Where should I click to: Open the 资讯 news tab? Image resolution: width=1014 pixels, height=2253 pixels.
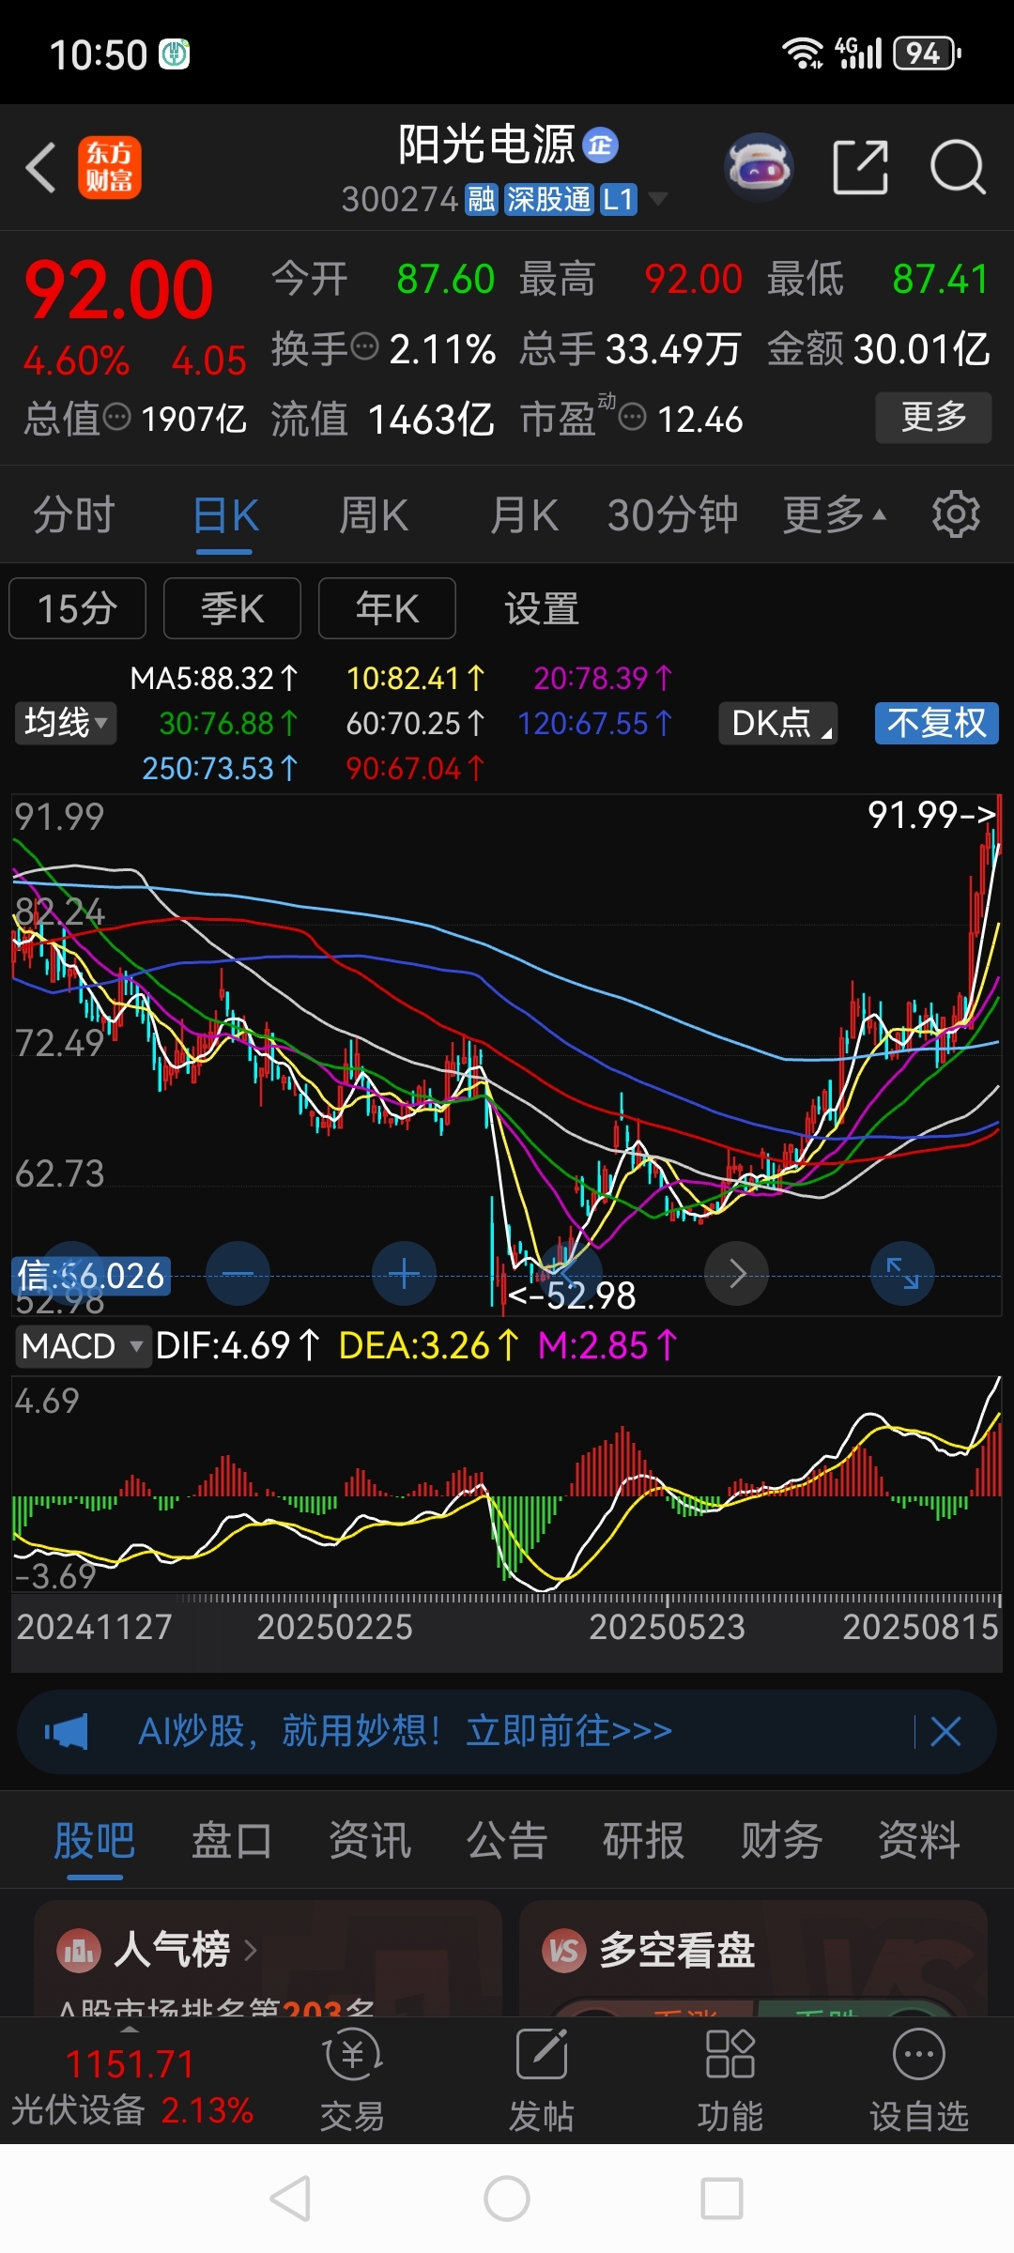click(x=370, y=1840)
